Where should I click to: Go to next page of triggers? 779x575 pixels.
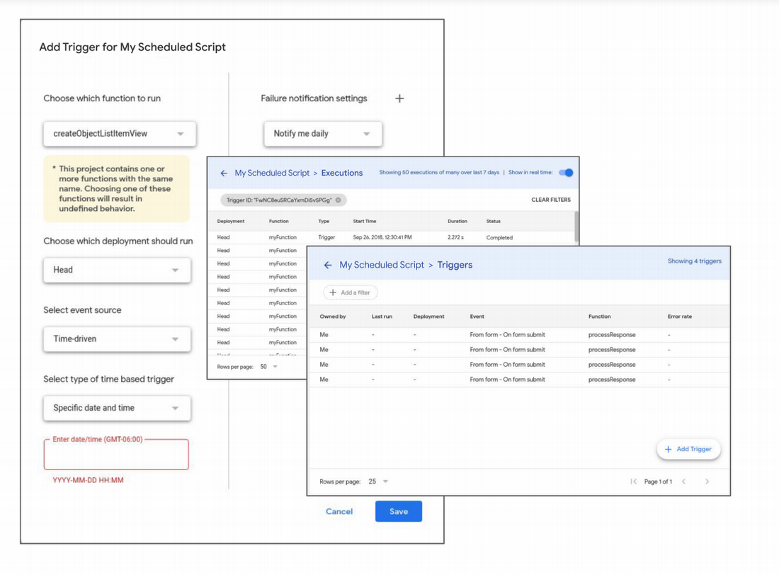point(707,482)
